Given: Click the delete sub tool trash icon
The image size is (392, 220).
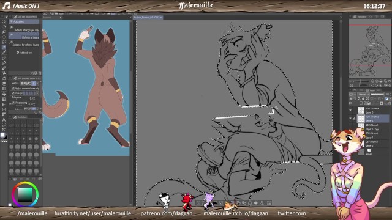Looking at the screenshot, I should pos(40,73).
